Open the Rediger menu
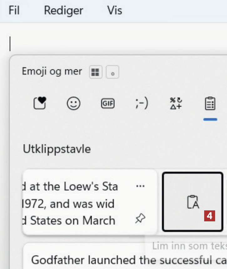227x269 pixels. (63, 11)
